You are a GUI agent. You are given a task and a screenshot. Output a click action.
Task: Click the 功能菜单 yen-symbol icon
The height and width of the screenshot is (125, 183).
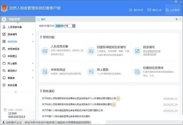click(4, 19)
